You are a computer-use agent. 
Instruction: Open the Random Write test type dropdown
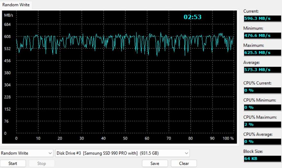(x=27, y=153)
